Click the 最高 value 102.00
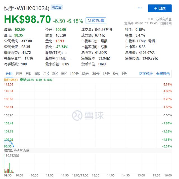179x179 pixels. point(20,30)
